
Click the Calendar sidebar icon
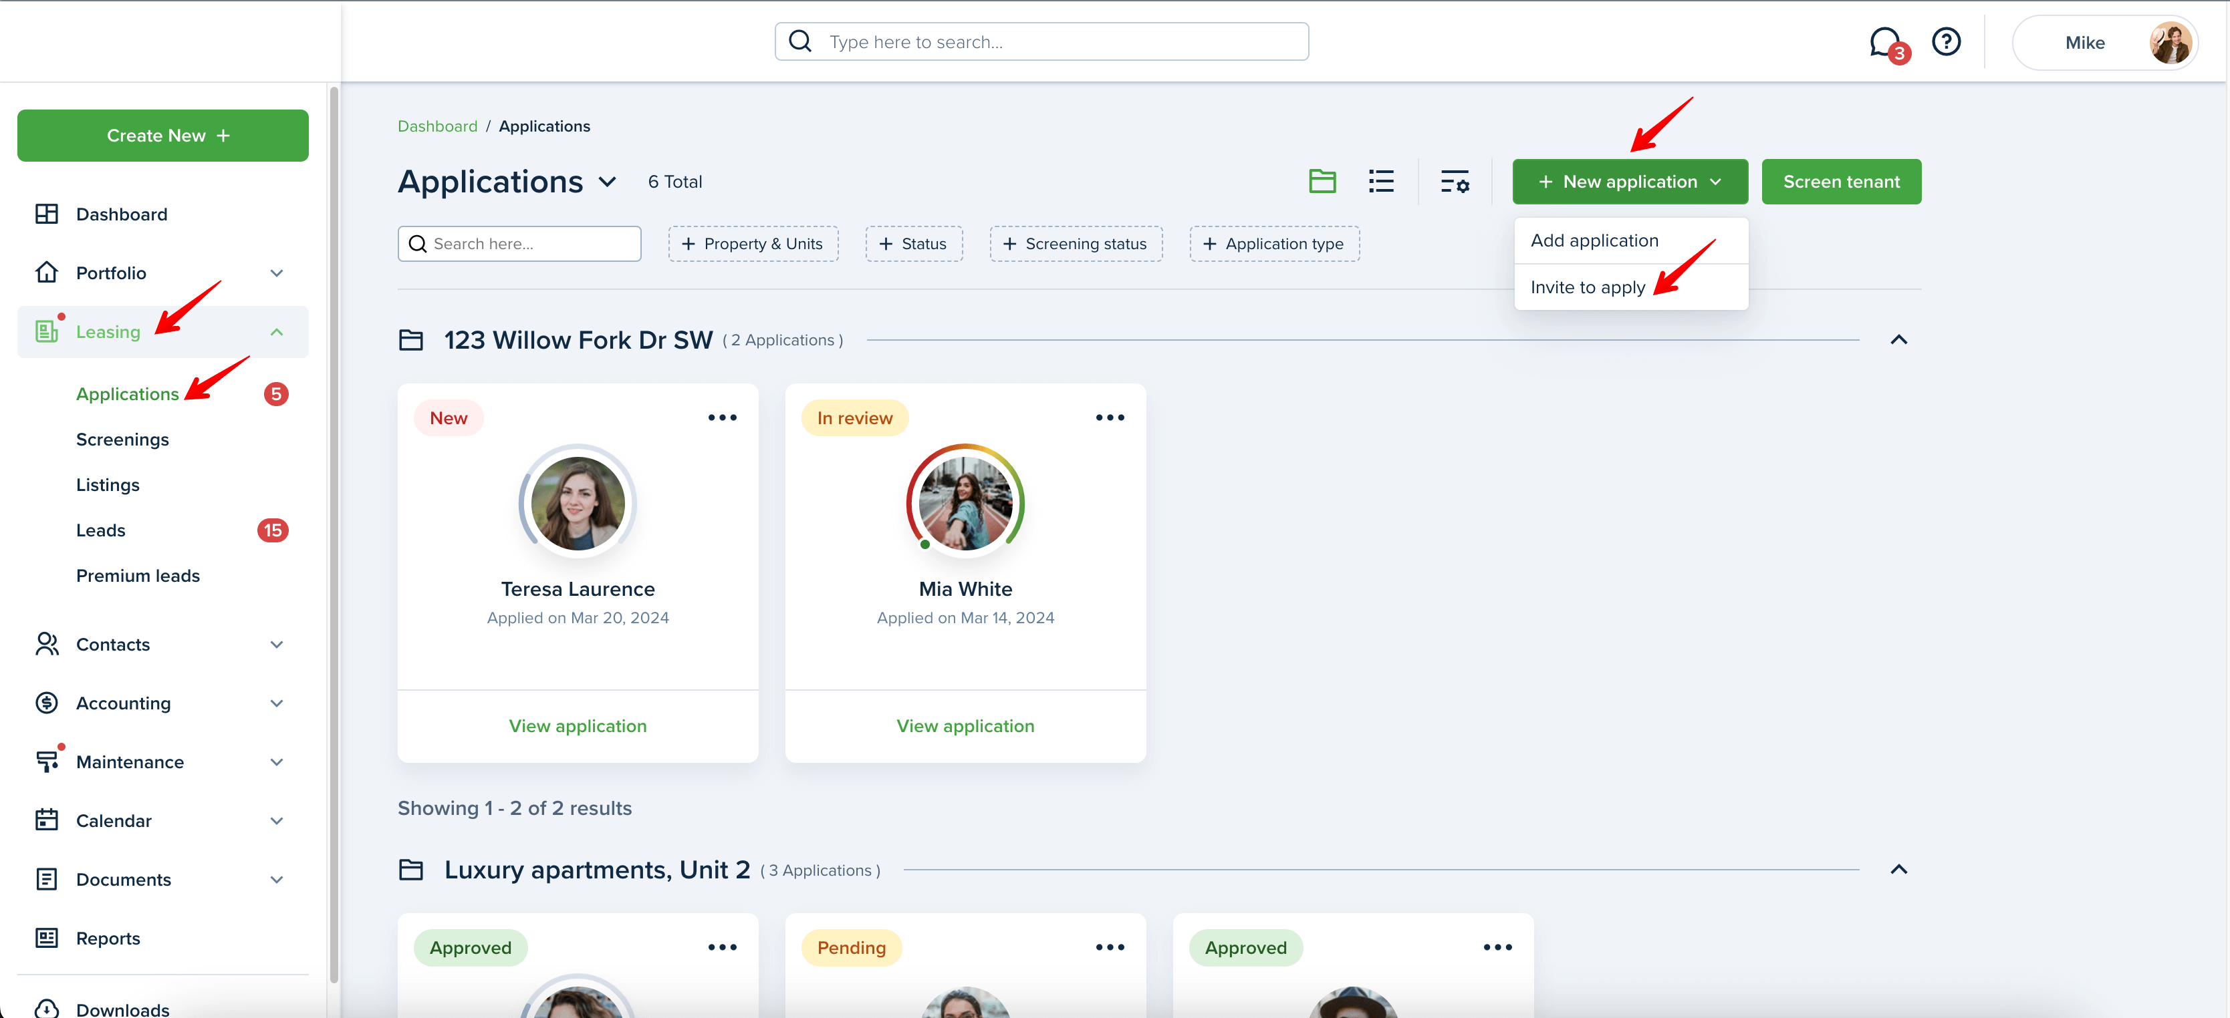coord(47,820)
